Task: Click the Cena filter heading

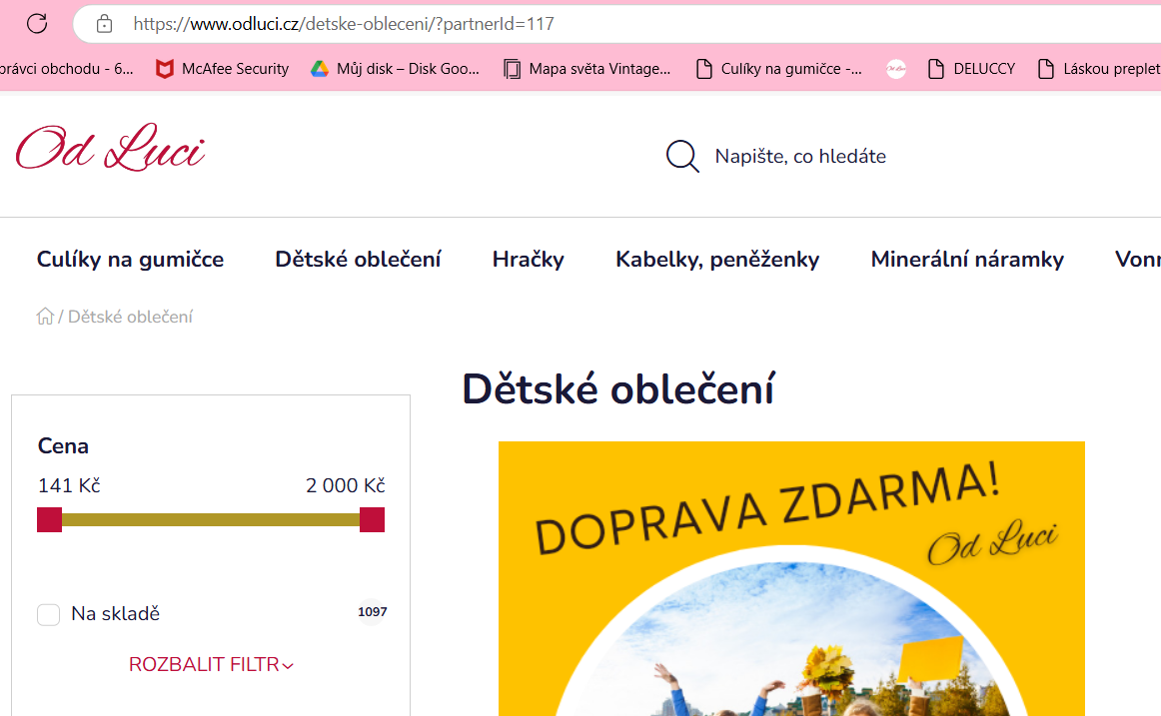Action: 63,446
